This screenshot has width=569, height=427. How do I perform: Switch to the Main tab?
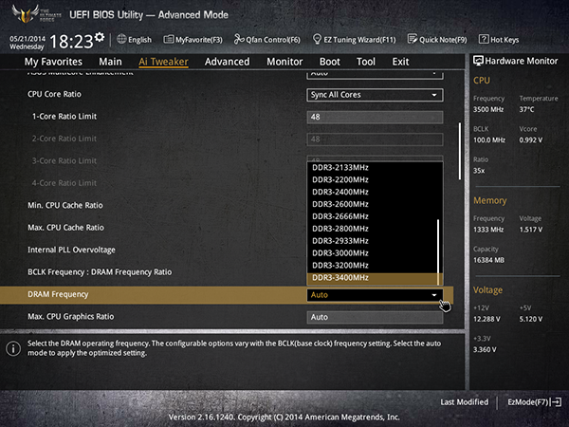110,62
